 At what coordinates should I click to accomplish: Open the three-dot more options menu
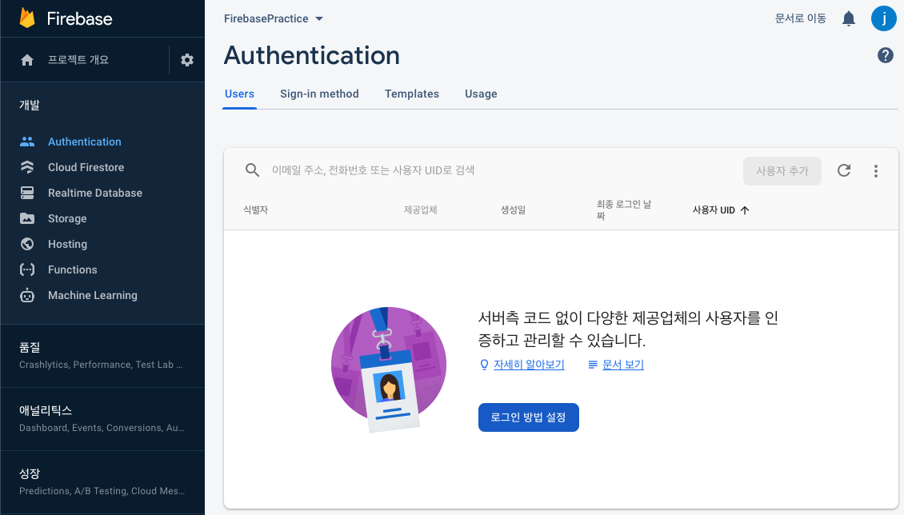[x=876, y=171]
